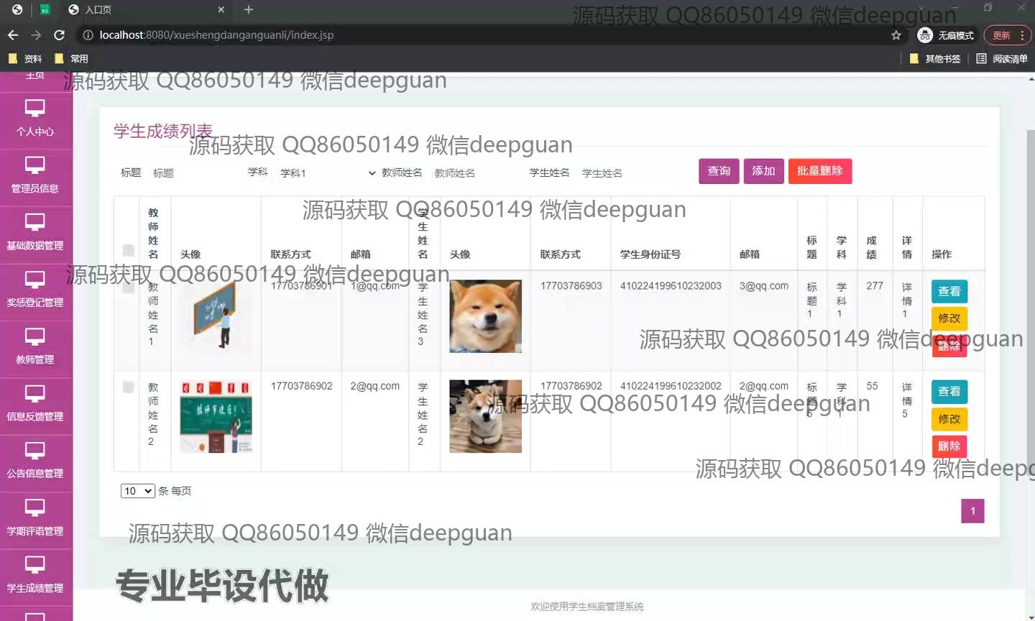Click the 查询 search button

click(x=719, y=171)
